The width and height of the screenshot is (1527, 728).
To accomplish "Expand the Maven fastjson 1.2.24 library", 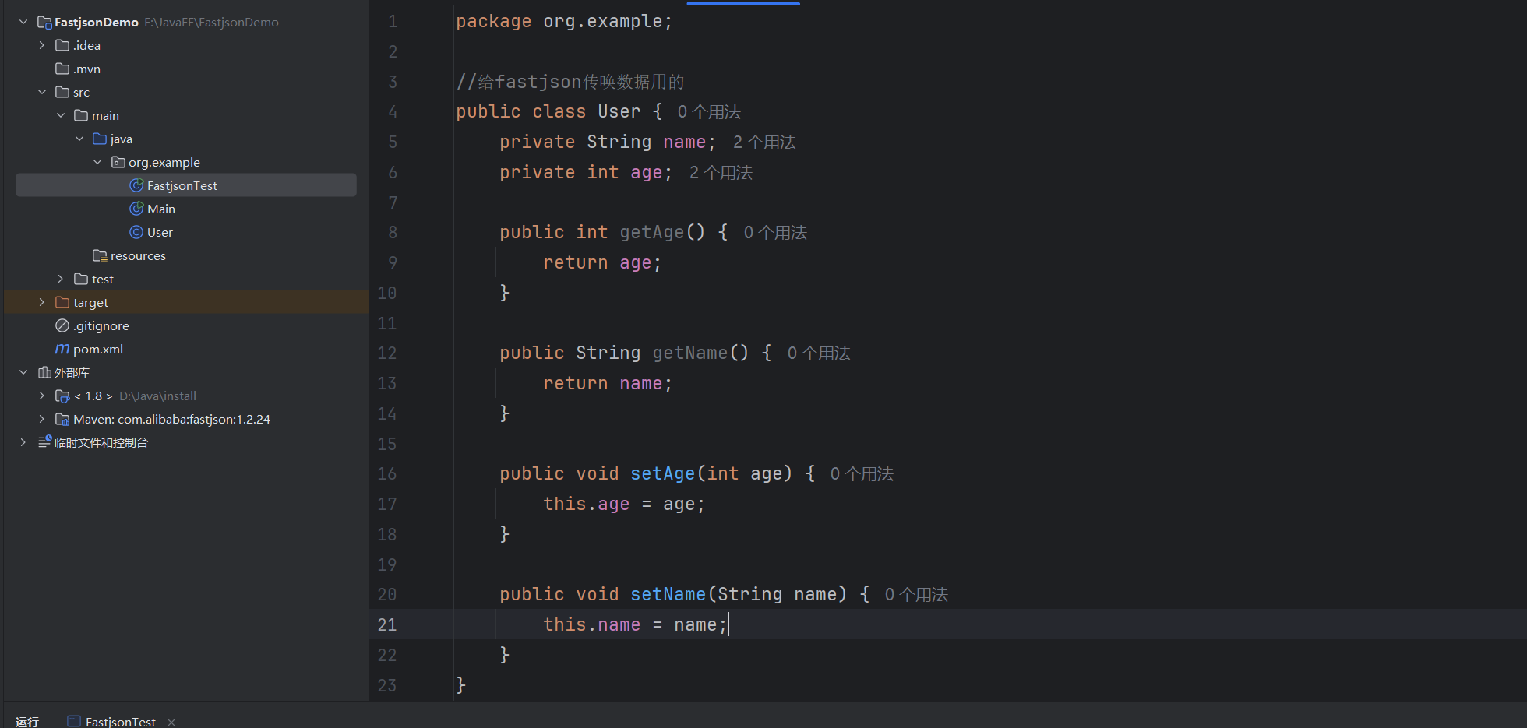I will click(x=42, y=419).
